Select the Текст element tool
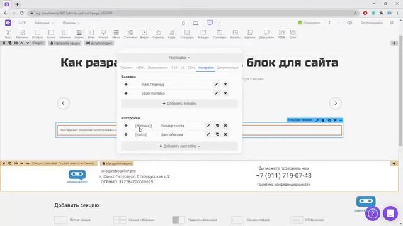 click(8, 34)
